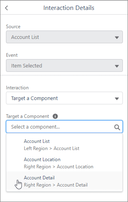Viewport: 128px width, 202px height.
Task: Click the Right Region > Account Location path
Action: point(59,167)
